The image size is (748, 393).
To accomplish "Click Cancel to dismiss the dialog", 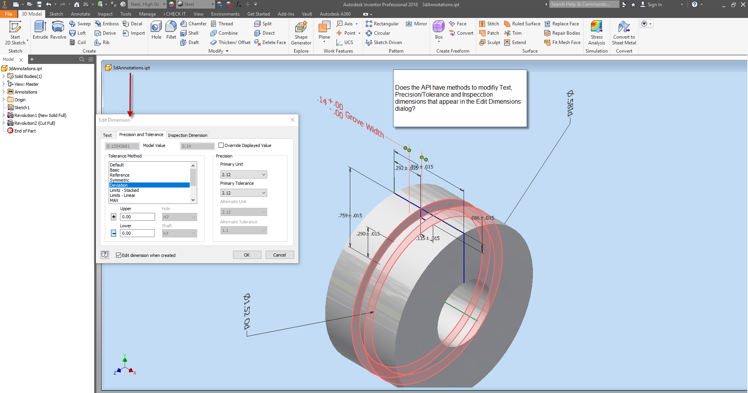I will click(279, 254).
